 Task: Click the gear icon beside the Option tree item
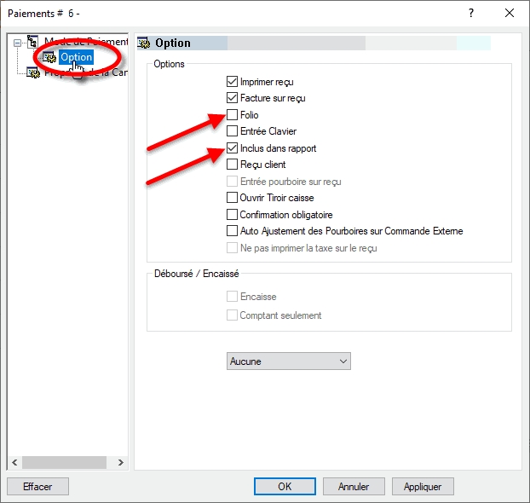coord(49,57)
